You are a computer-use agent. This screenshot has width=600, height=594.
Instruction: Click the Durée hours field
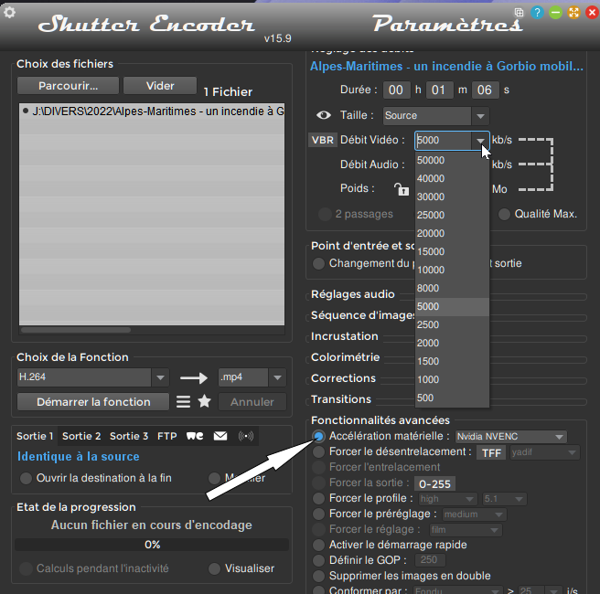click(396, 90)
